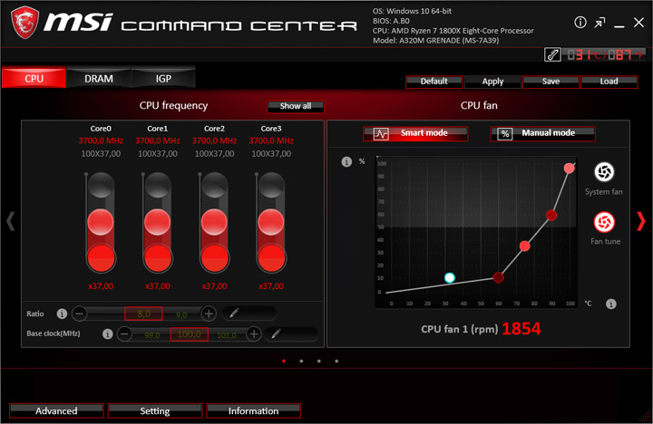This screenshot has width=653, height=424.
Task: Decrease Base clock with minus button
Action: 124,333
